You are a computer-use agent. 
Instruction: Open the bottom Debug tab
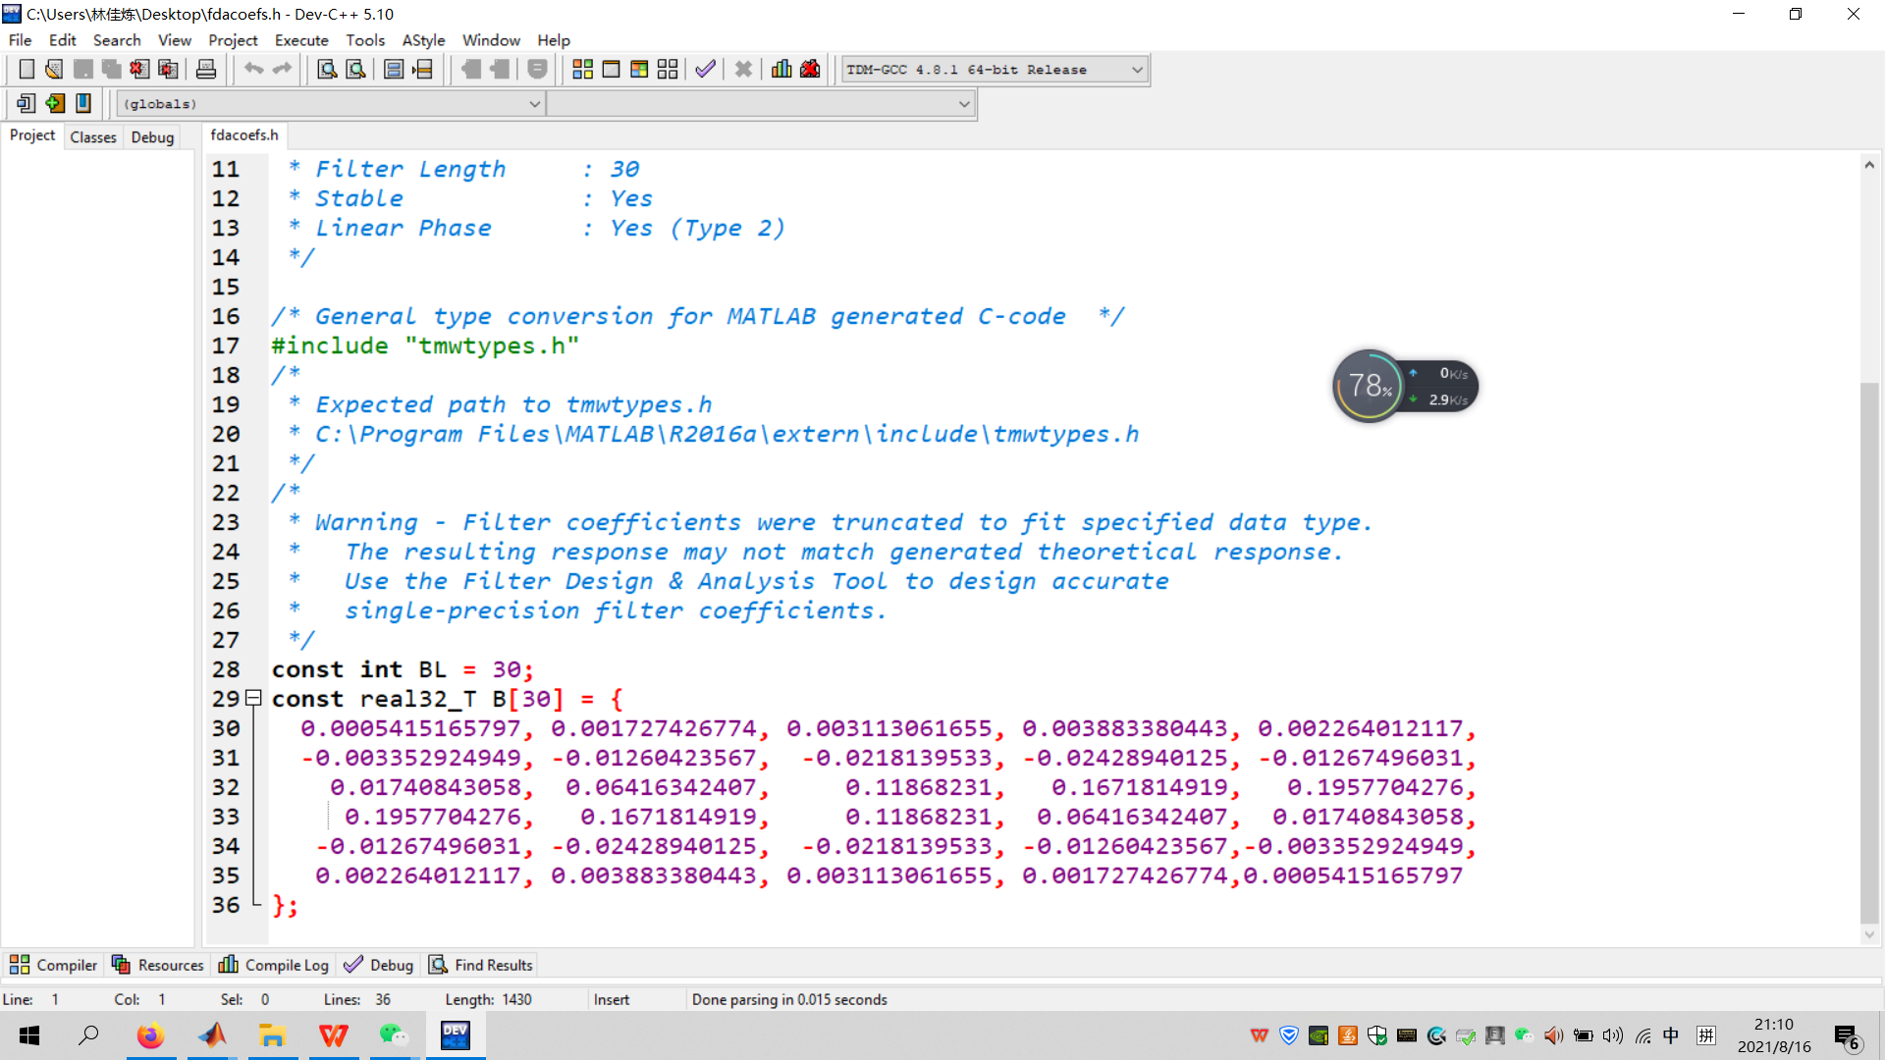pyautogui.click(x=379, y=965)
